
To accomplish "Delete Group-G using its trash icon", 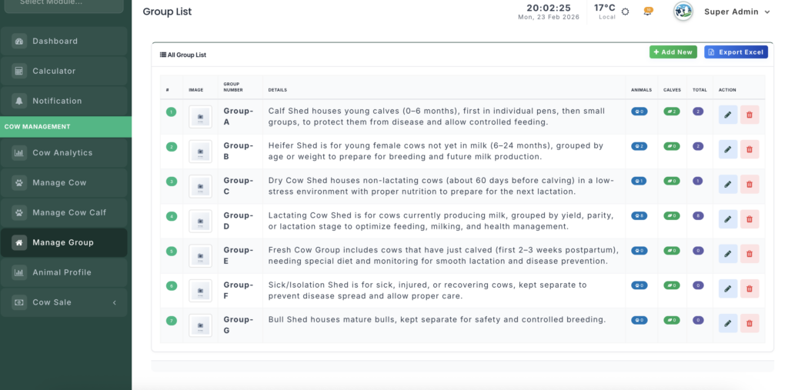I will coord(750,323).
